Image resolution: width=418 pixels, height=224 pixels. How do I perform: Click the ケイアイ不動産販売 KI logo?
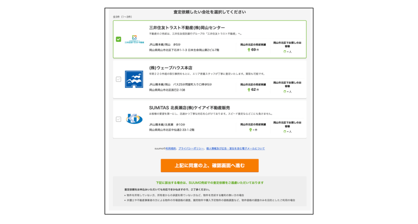point(134,119)
